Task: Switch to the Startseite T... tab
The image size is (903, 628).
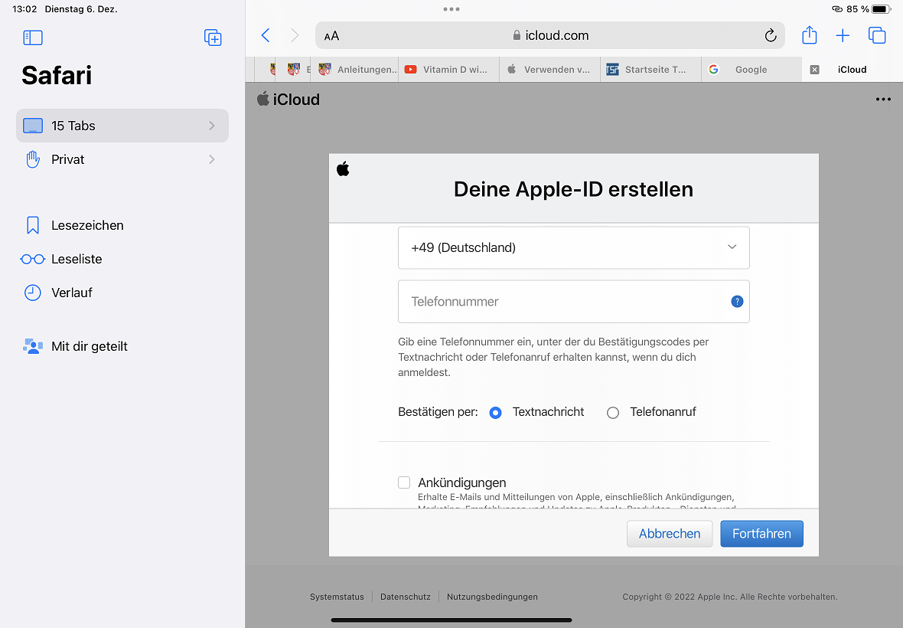Action: [x=650, y=70]
